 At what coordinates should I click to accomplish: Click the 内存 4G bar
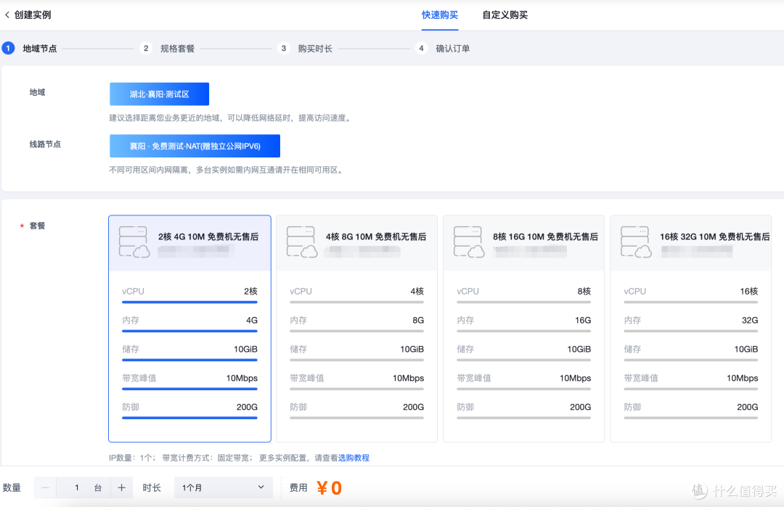point(189,331)
